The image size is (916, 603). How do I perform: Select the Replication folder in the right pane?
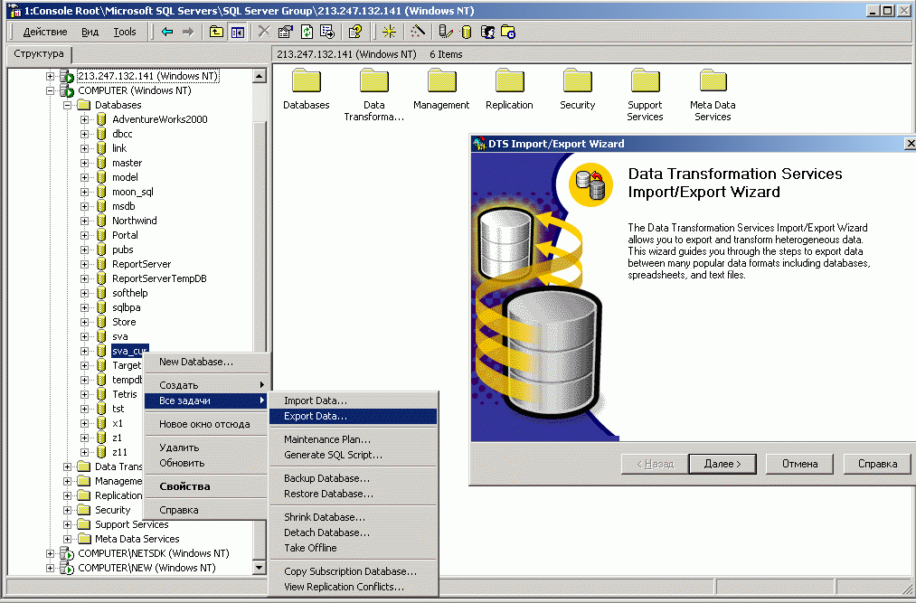click(x=509, y=90)
